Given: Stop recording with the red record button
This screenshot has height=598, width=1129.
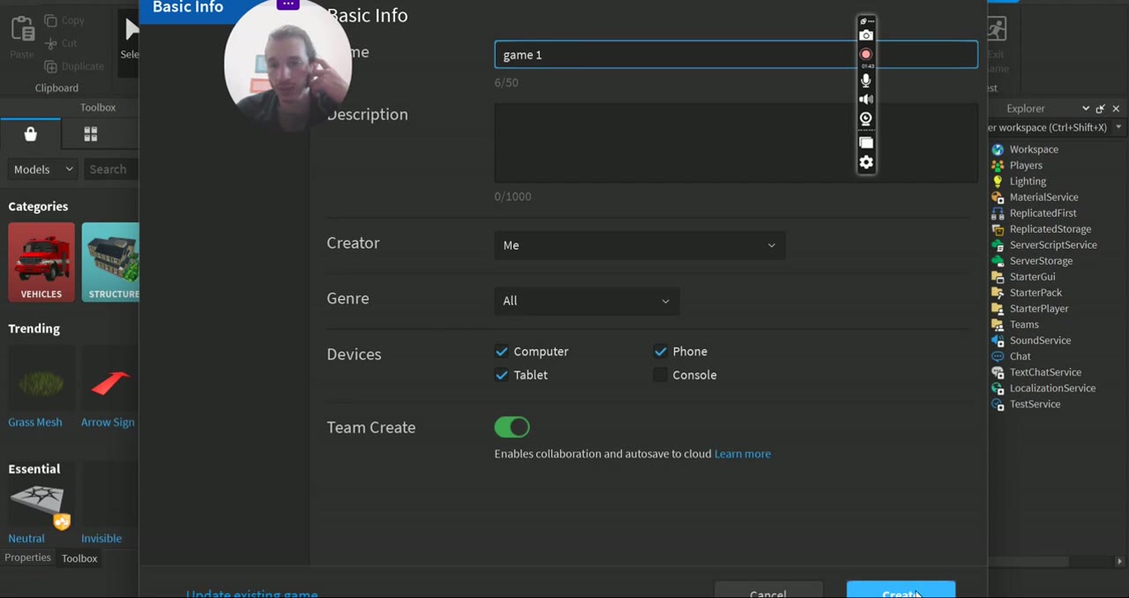Looking at the screenshot, I should click(866, 55).
